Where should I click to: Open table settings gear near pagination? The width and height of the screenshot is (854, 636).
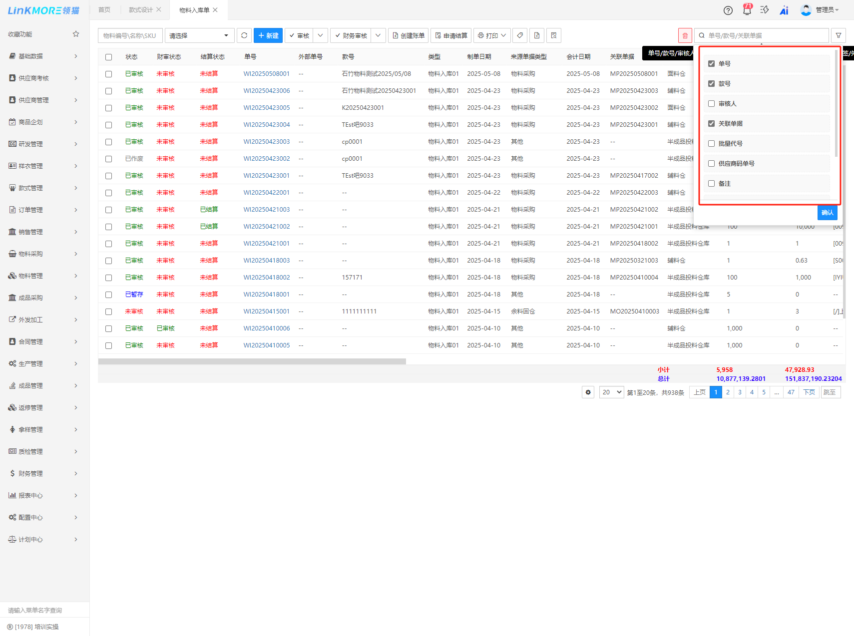click(588, 392)
